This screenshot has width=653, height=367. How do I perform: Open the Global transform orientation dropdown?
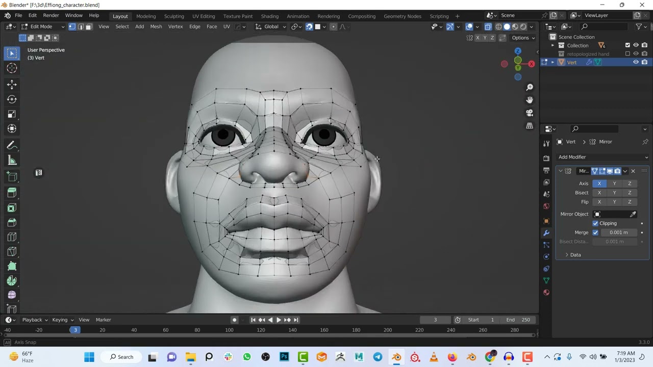[270, 27]
